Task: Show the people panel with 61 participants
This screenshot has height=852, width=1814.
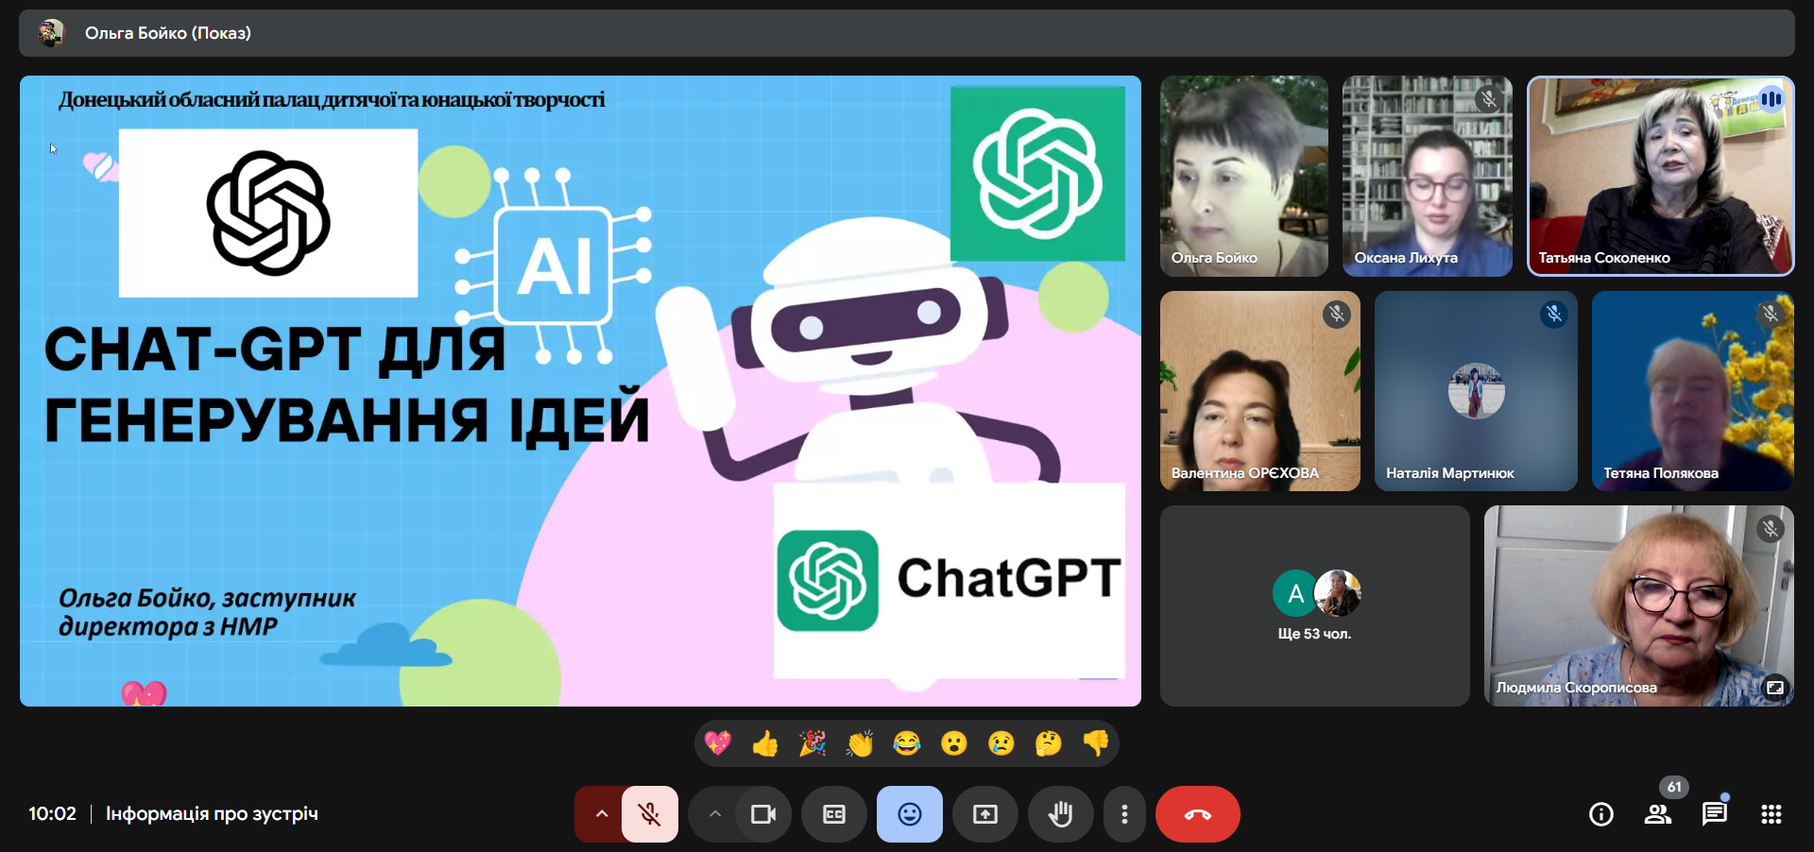Action: coord(1658,814)
